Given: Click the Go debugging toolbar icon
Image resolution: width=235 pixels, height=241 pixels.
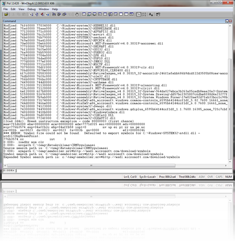Looking at the screenshot, I should (x=31, y=15).
